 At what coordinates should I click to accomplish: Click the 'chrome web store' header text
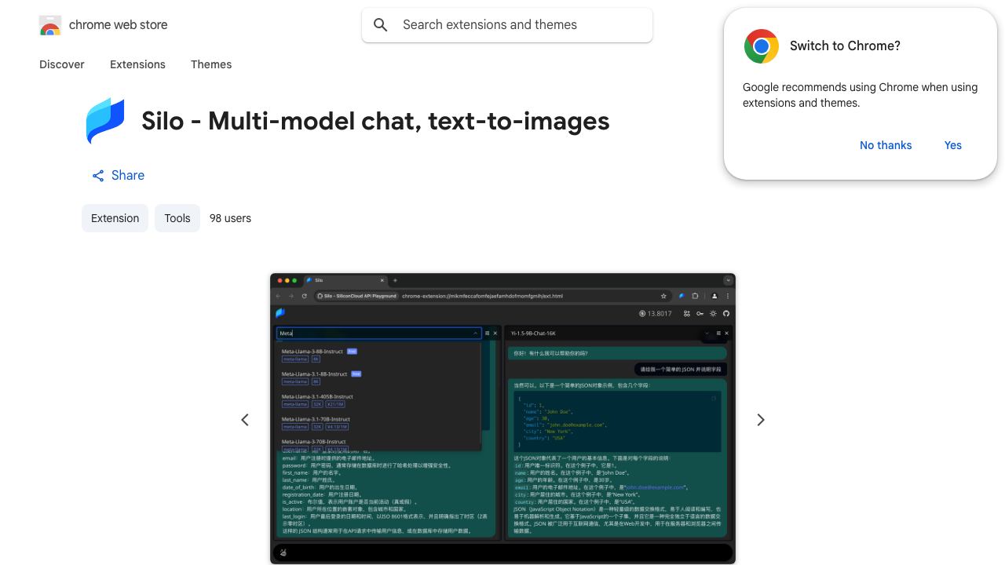[x=119, y=25]
